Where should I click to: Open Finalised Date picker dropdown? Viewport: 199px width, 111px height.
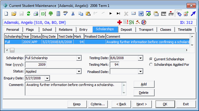coord(140,71)
